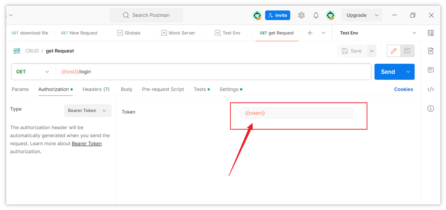This screenshot has height=210, width=446.
Task: Switch to edit mode pencil icon
Action: coord(394,51)
